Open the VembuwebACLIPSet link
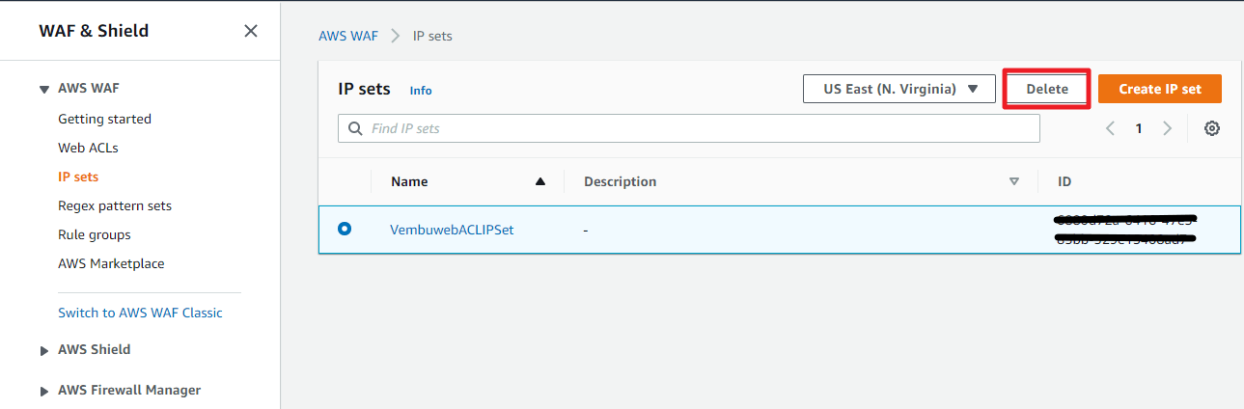This screenshot has width=1244, height=409. point(452,230)
